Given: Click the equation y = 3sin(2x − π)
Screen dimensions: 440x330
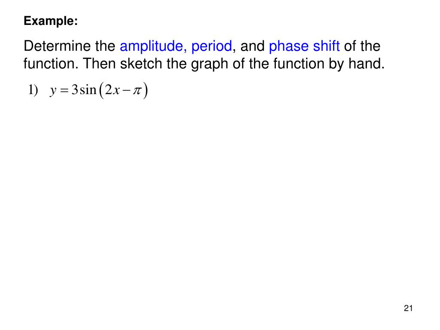Looking at the screenshot, I should pos(98,90).
